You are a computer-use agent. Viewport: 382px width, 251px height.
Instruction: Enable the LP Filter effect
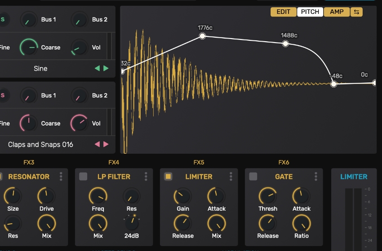83,177
